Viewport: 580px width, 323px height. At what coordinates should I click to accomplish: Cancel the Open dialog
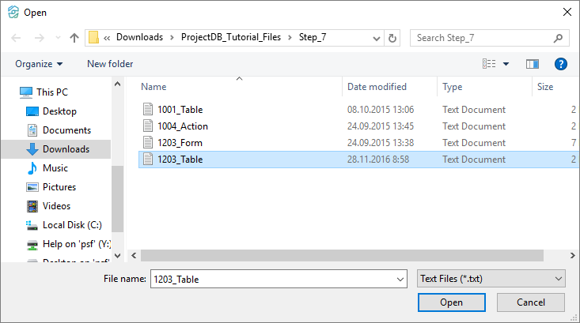coord(531,302)
